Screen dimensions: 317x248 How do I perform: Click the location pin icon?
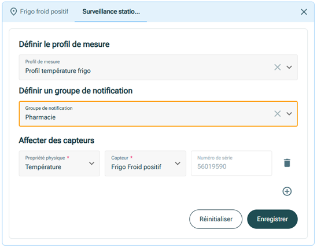coord(13,12)
